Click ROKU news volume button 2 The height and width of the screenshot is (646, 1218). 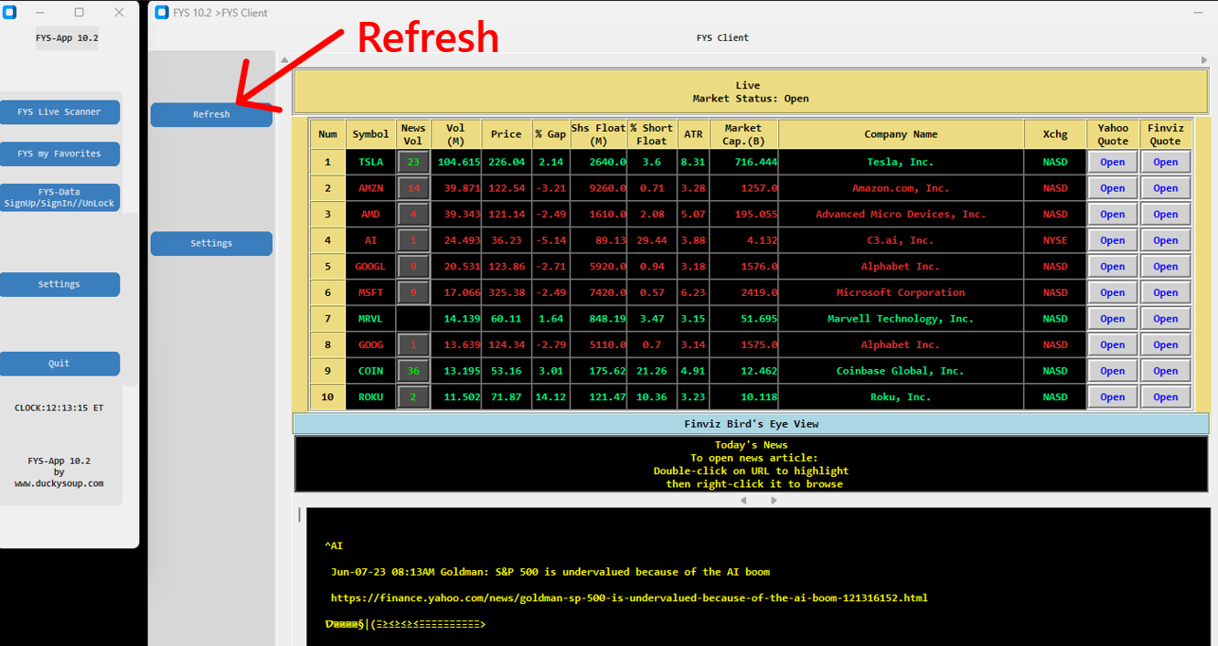(x=413, y=397)
